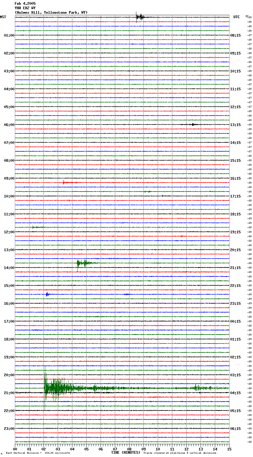Select the 21:00 MST row label
Screen dimensions: 253x457
pyautogui.click(x=9, y=393)
